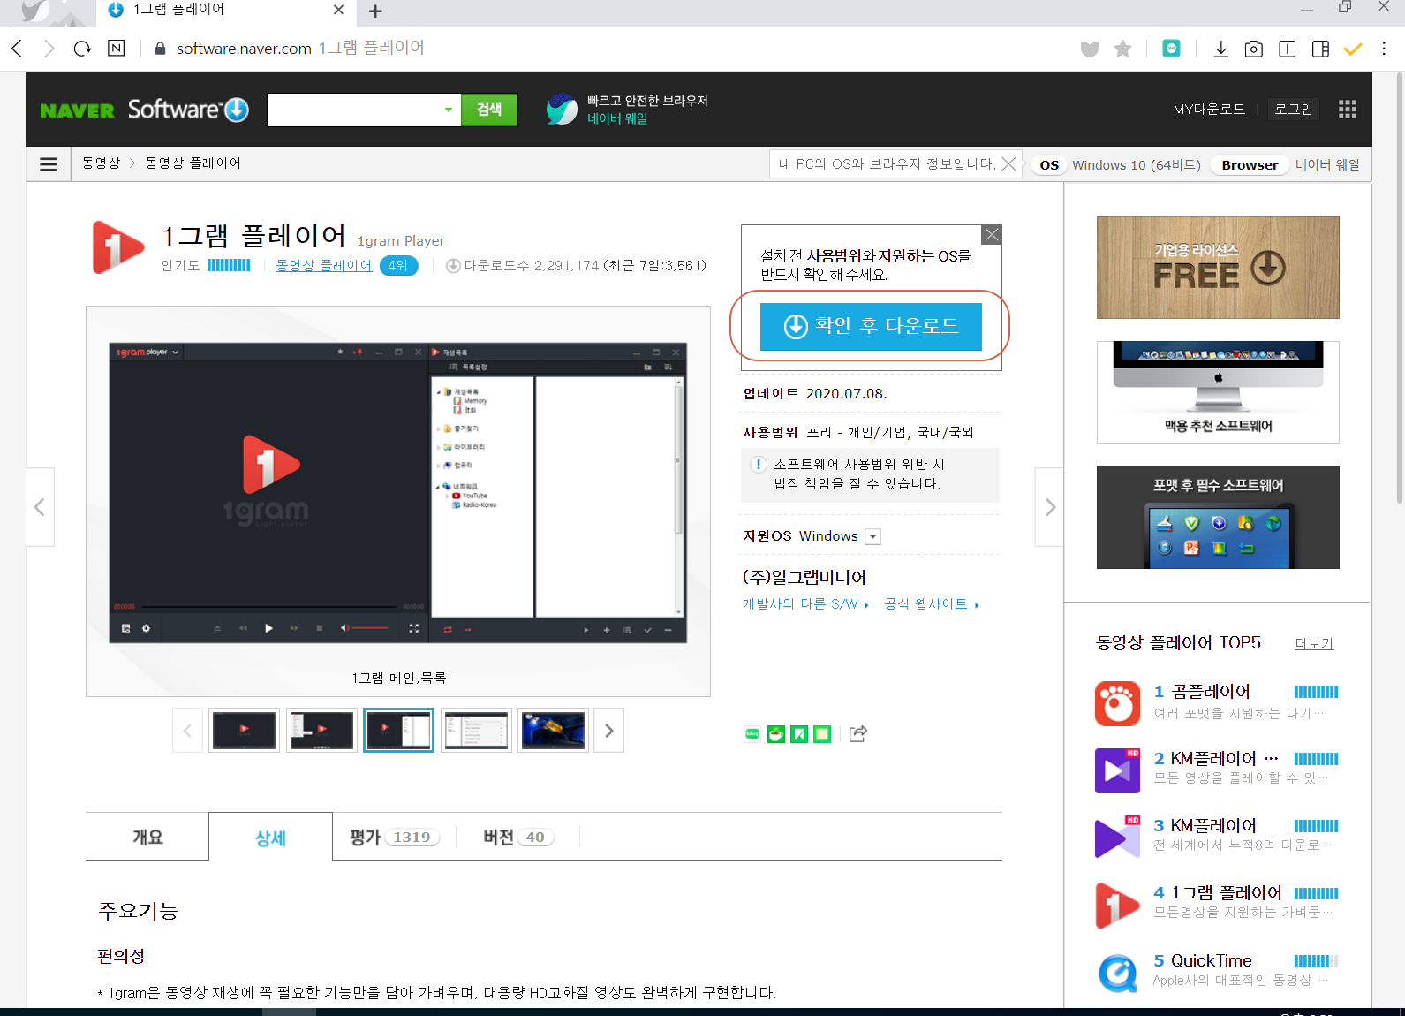
Task: Open 동영상 플레이어 category link
Action: pyautogui.click(x=323, y=265)
